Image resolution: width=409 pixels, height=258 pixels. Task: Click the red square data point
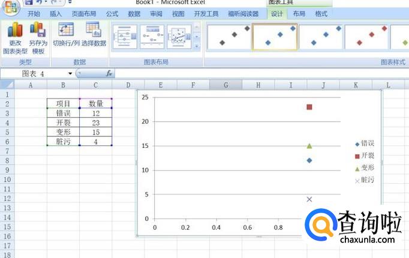[309, 107]
